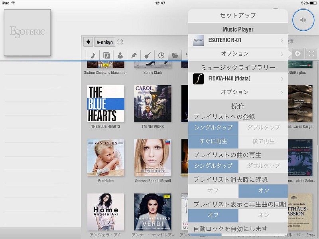Turn on playlist delete confirmation (オン)

coord(263,191)
